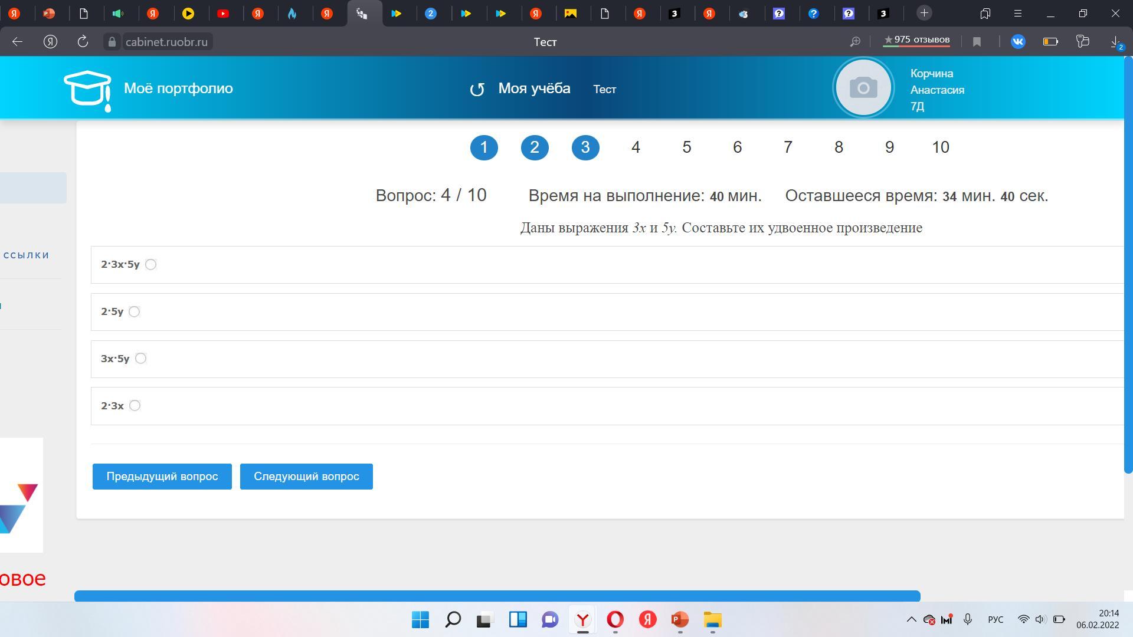Select the answer 2·3x·5y radio button

click(150, 264)
